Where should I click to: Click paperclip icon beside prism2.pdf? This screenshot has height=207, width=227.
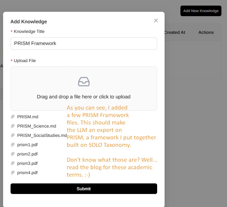click(13, 154)
